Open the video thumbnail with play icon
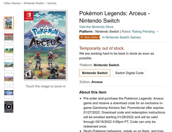Image resolution: width=172 pixels, height=132 pixels. point(9,107)
